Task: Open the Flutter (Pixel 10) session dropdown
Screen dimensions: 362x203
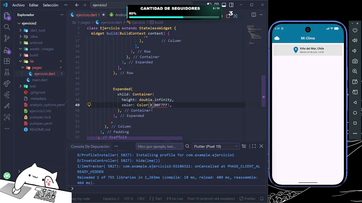Action: click(x=216, y=146)
